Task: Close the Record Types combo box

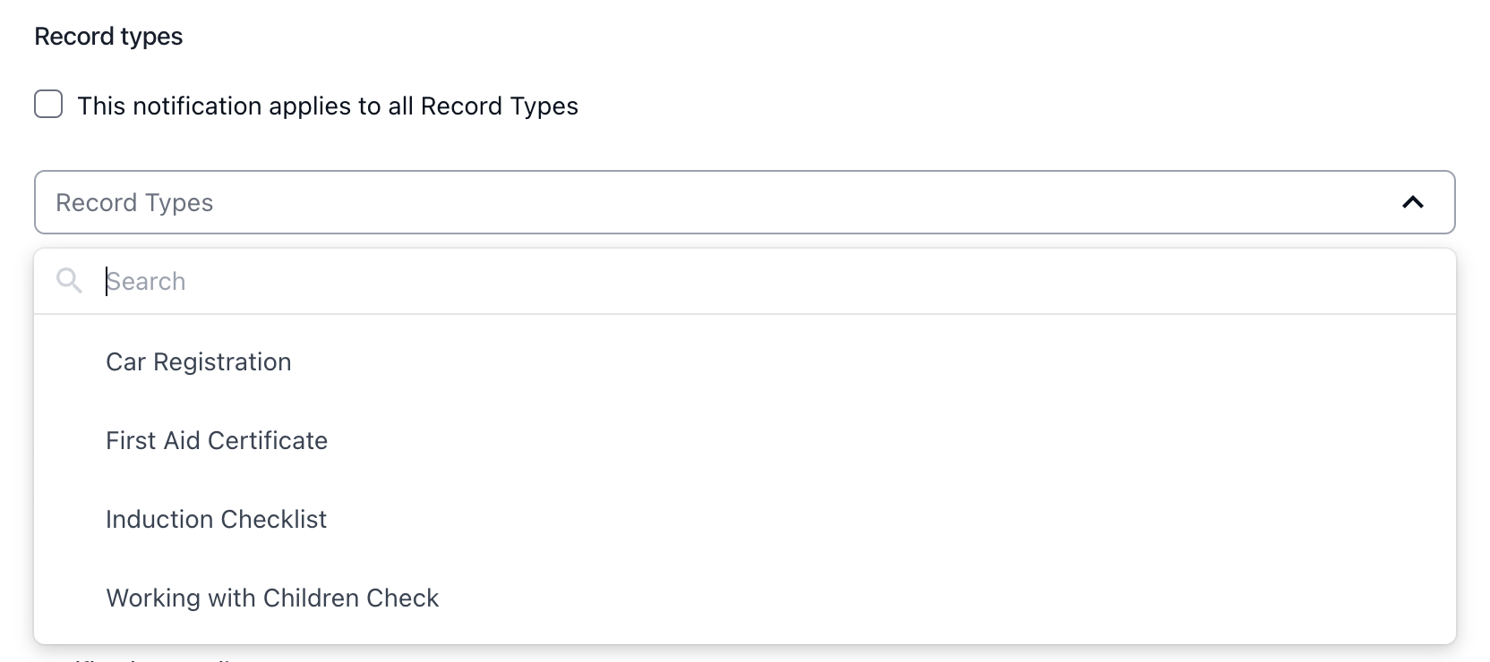Action: click(x=1412, y=202)
